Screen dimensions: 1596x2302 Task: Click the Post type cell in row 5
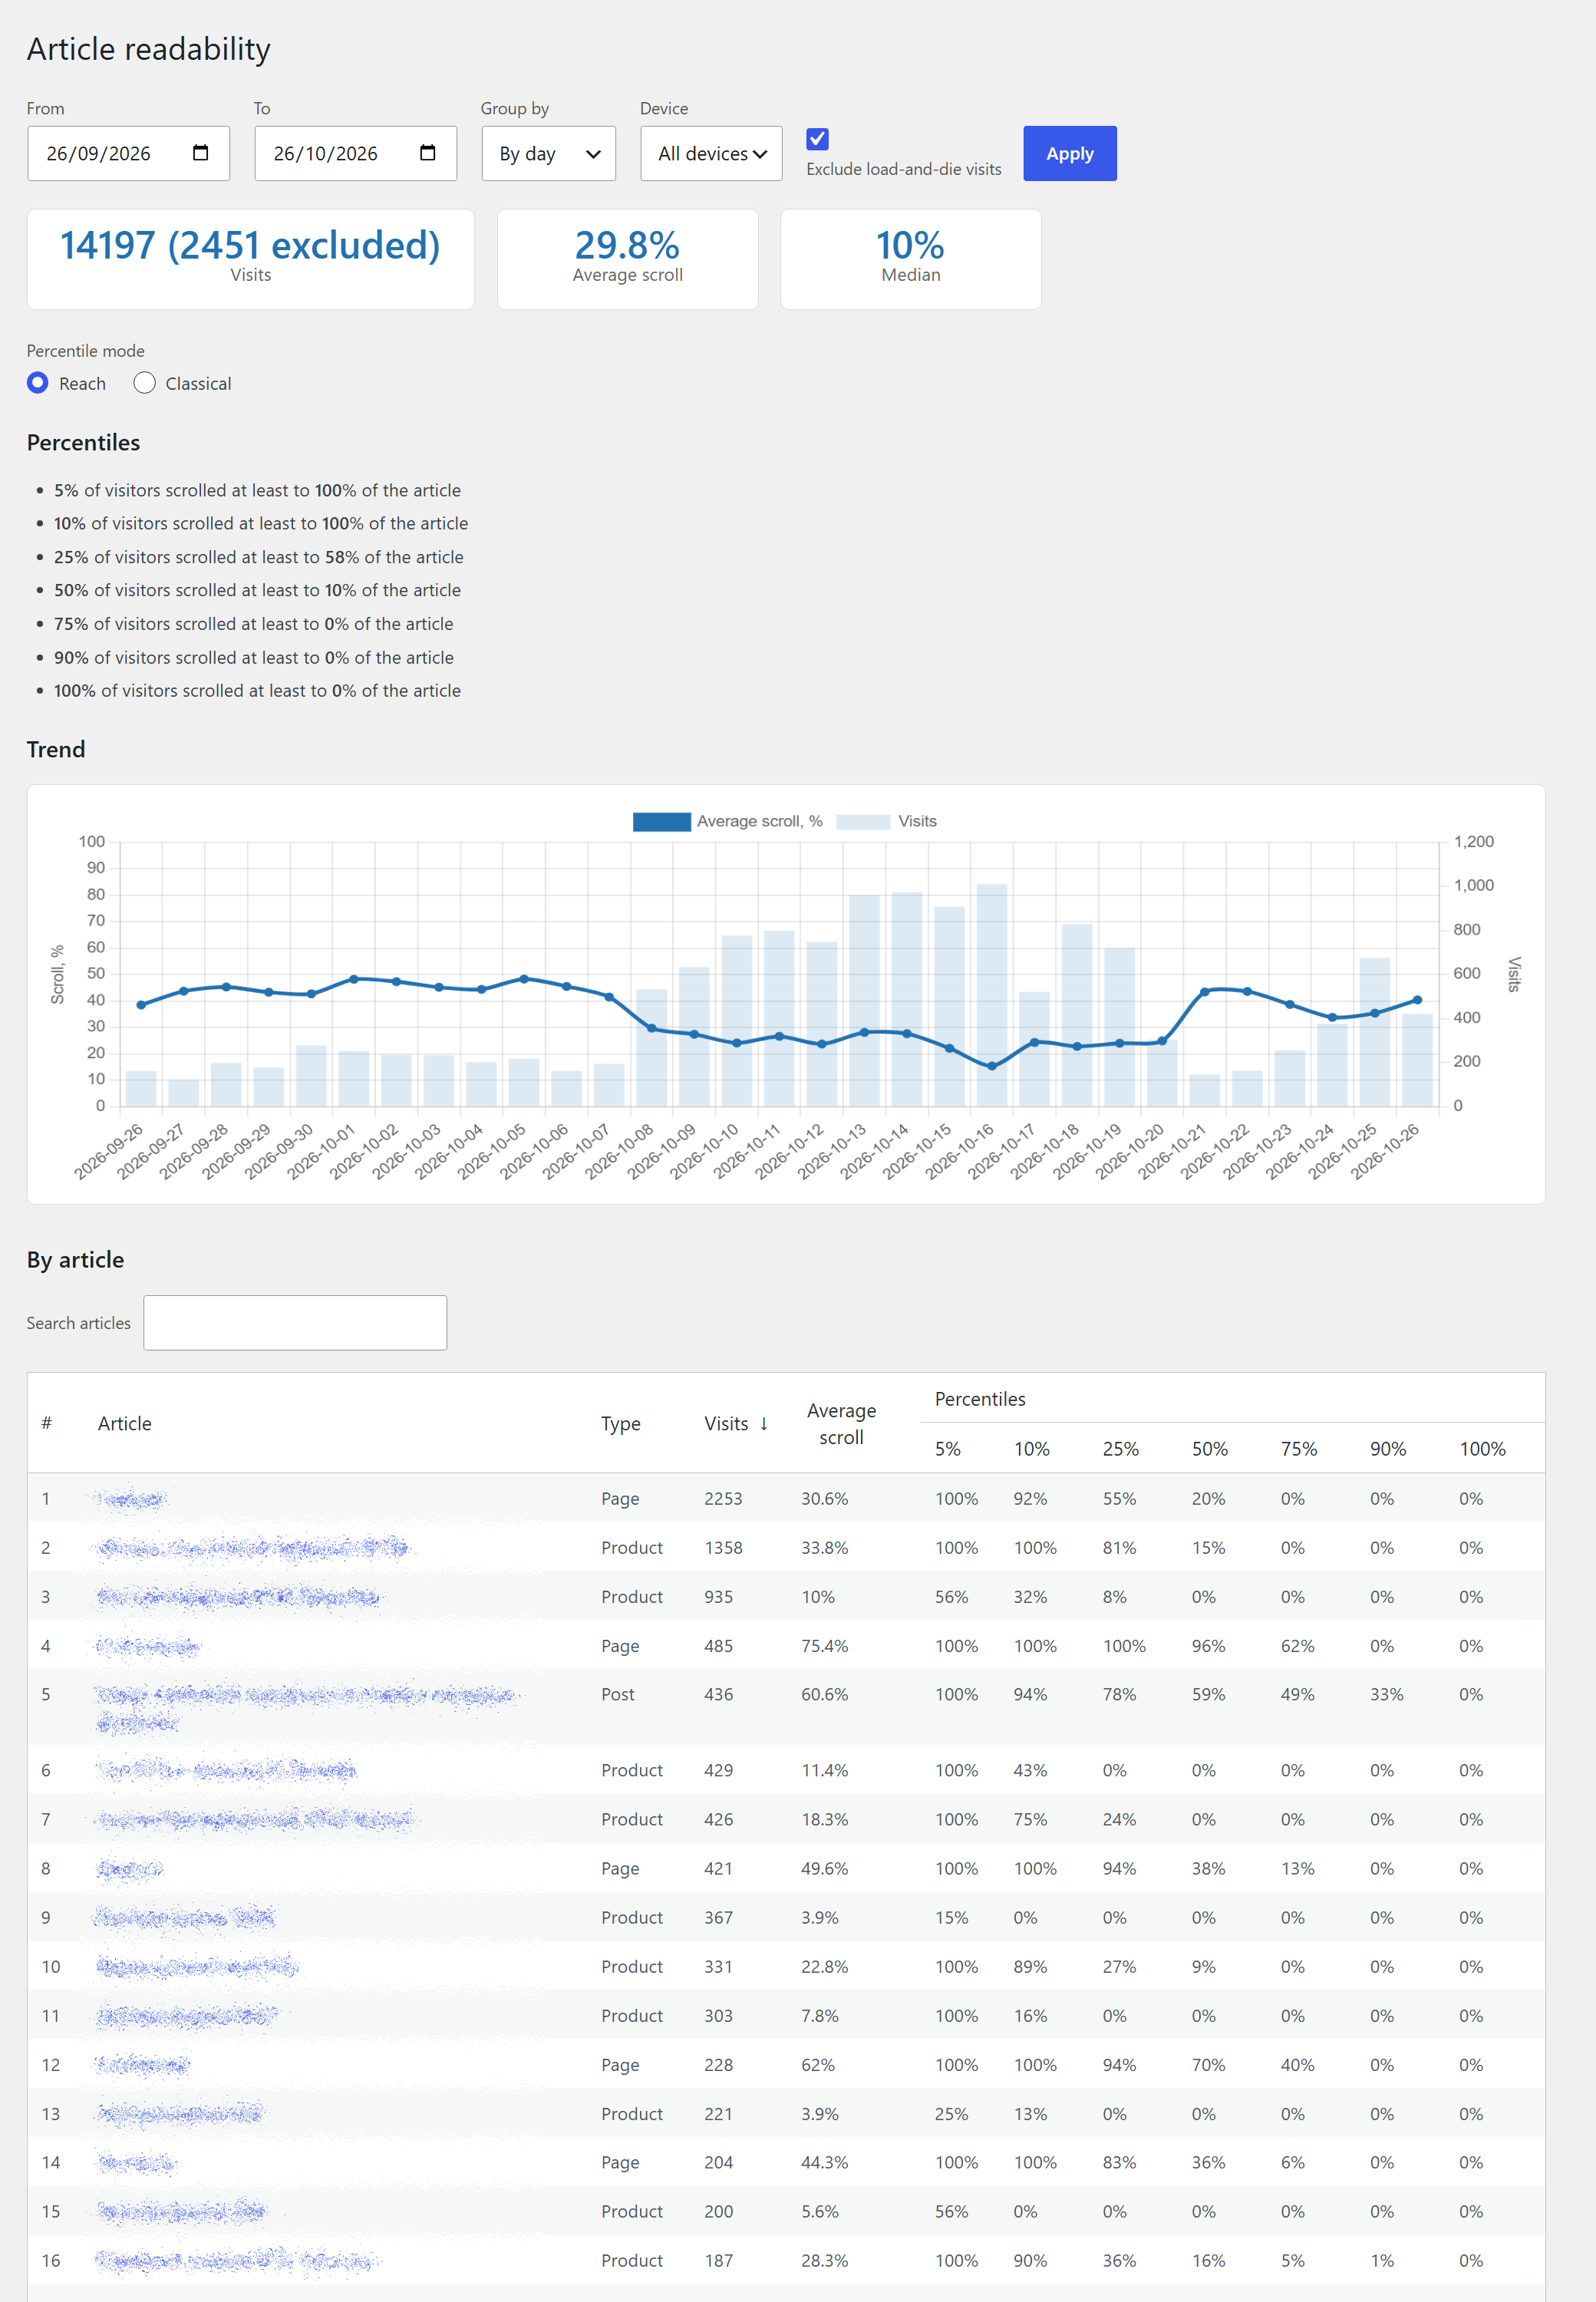tap(618, 1694)
